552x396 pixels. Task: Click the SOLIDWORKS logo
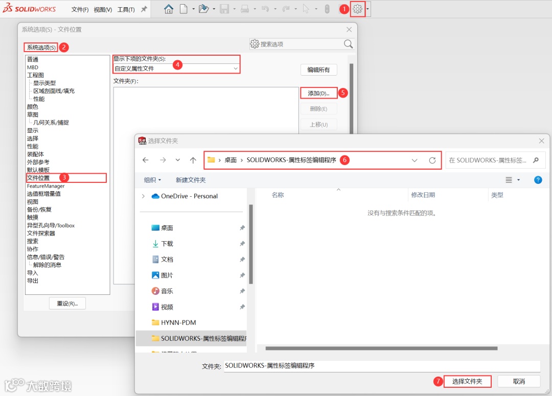coord(29,9)
